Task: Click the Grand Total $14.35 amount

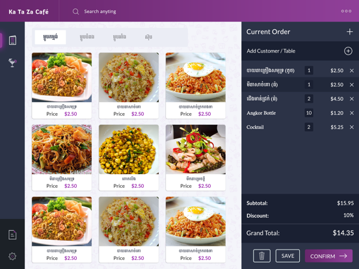Action: pyautogui.click(x=343, y=233)
